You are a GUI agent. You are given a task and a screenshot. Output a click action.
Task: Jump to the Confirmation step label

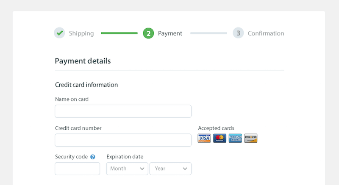pyautogui.click(x=266, y=33)
